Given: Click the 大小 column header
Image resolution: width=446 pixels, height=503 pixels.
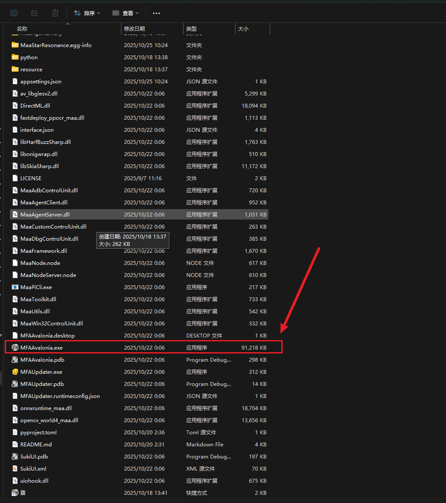Looking at the screenshot, I should [x=243, y=29].
